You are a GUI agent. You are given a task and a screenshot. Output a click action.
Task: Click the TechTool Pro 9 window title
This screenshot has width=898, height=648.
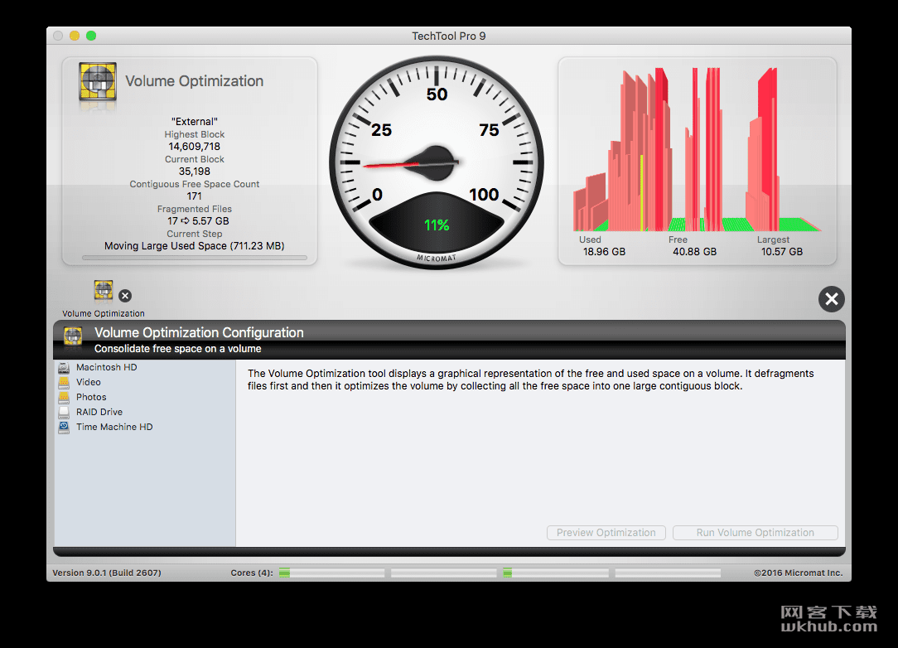(448, 36)
